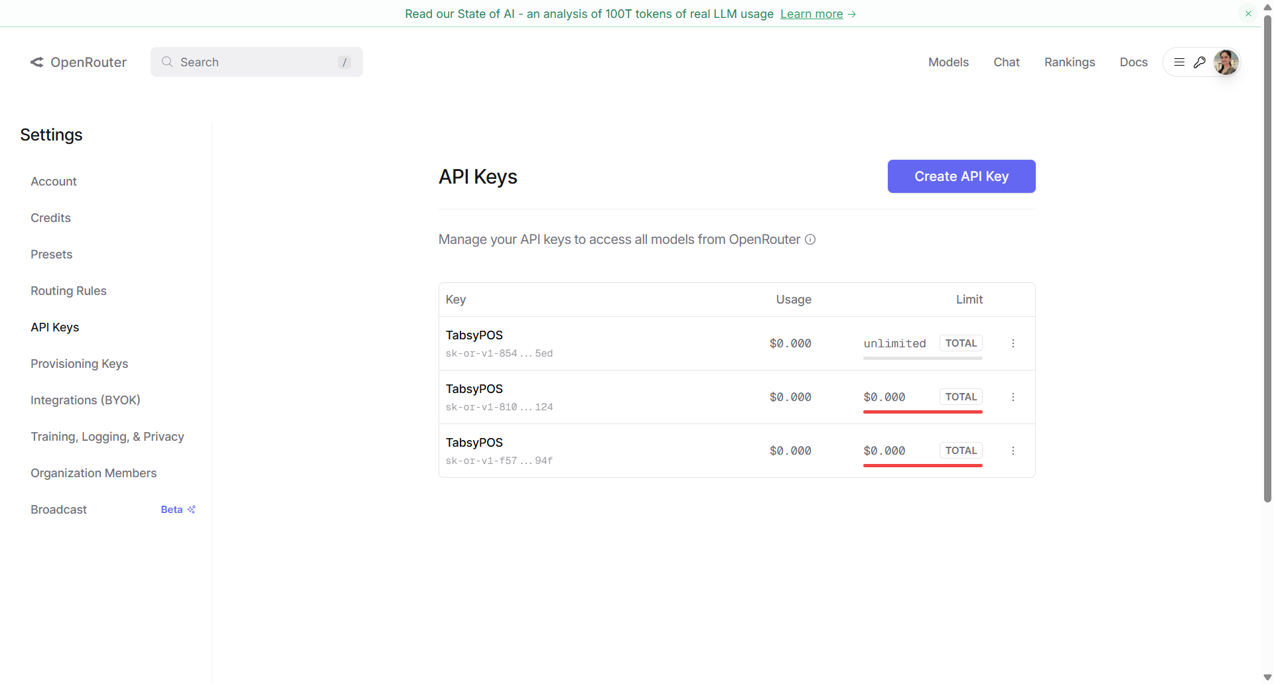Click key string sk-or-v1-810...124
Viewport: 1274px width, 684px height.
[x=499, y=407]
